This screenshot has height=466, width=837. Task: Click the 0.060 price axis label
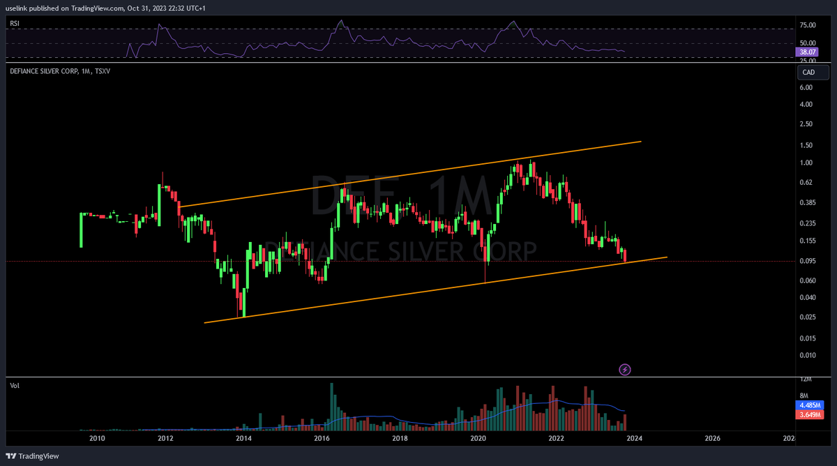click(808, 280)
